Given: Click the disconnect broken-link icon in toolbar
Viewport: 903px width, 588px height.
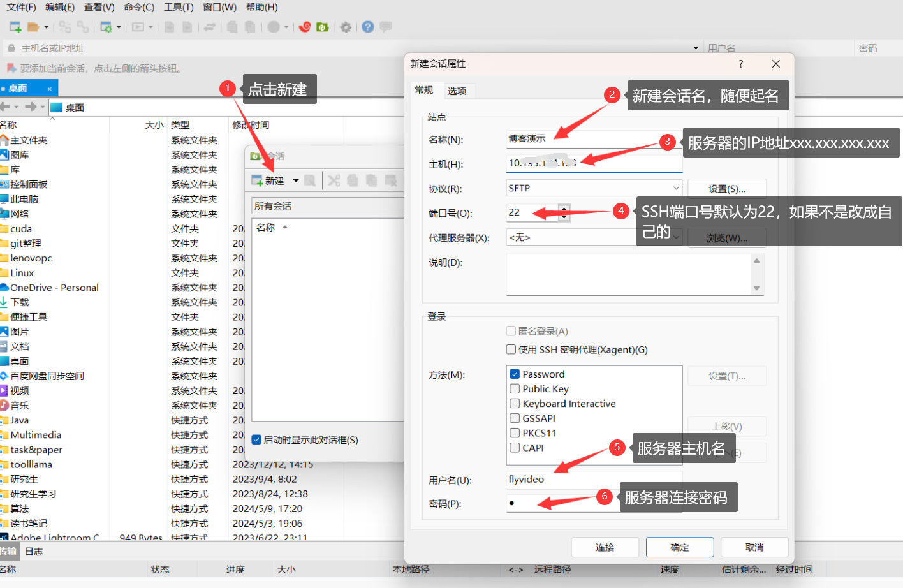Looking at the screenshot, I should click(83, 27).
